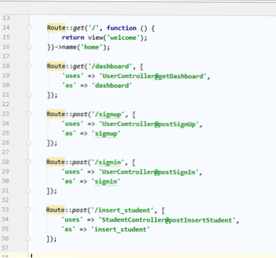The width and height of the screenshot is (276, 258).
Task: Click the 'uses' key on line 19
Action: pyautogui.click(x=73, y=76)
